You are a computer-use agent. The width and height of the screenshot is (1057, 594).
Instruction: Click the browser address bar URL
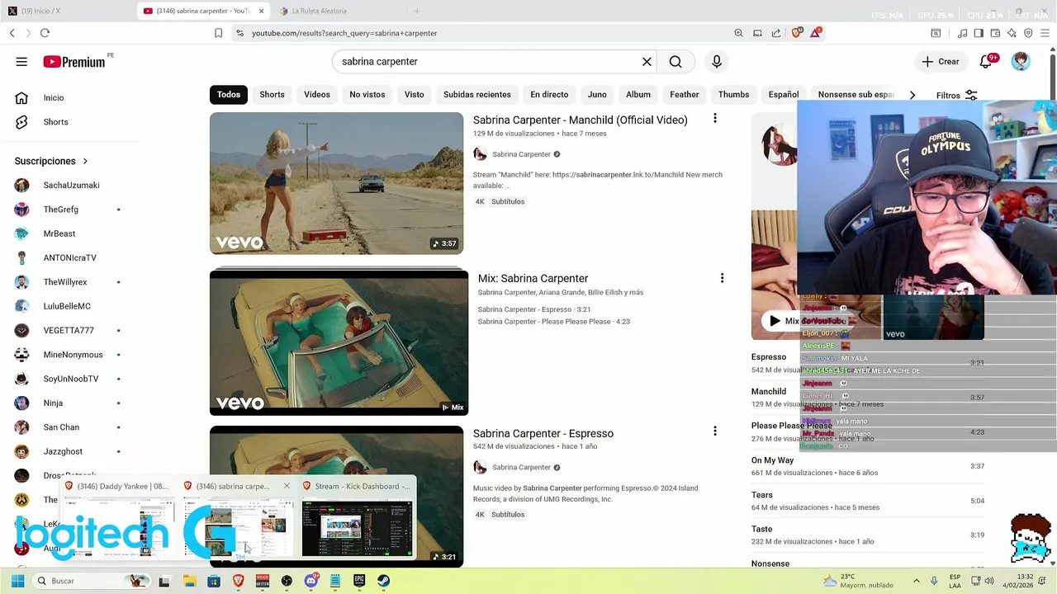(344, 33)
